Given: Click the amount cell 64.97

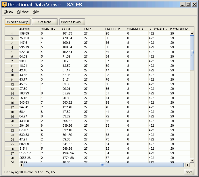Looking at the screenshot, I should point(30,116).
